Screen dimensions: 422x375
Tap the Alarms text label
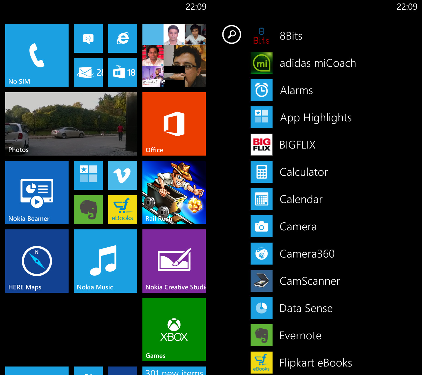pos(297,91)
